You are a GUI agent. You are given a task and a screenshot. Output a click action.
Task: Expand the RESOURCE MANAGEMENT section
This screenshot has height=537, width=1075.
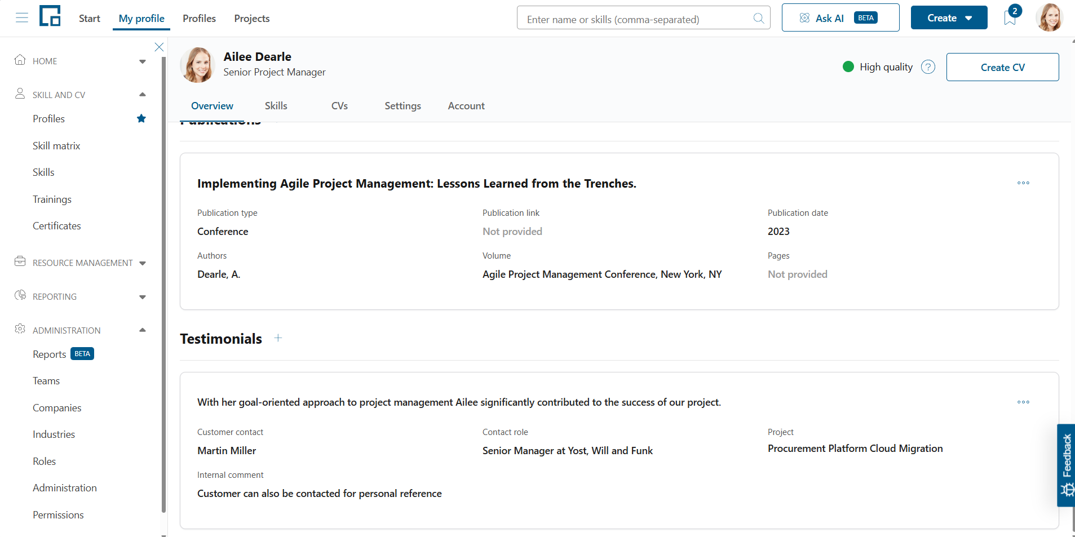pos(143,263)
